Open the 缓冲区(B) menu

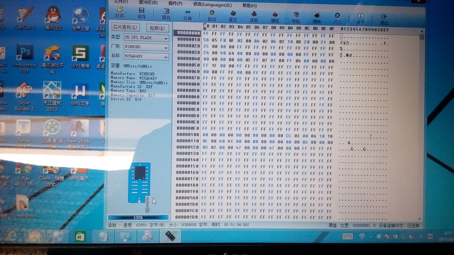(148, 2)
